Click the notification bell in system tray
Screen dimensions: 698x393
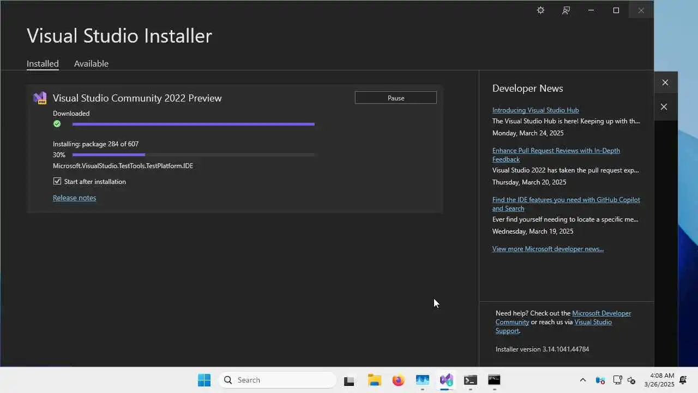683,380
